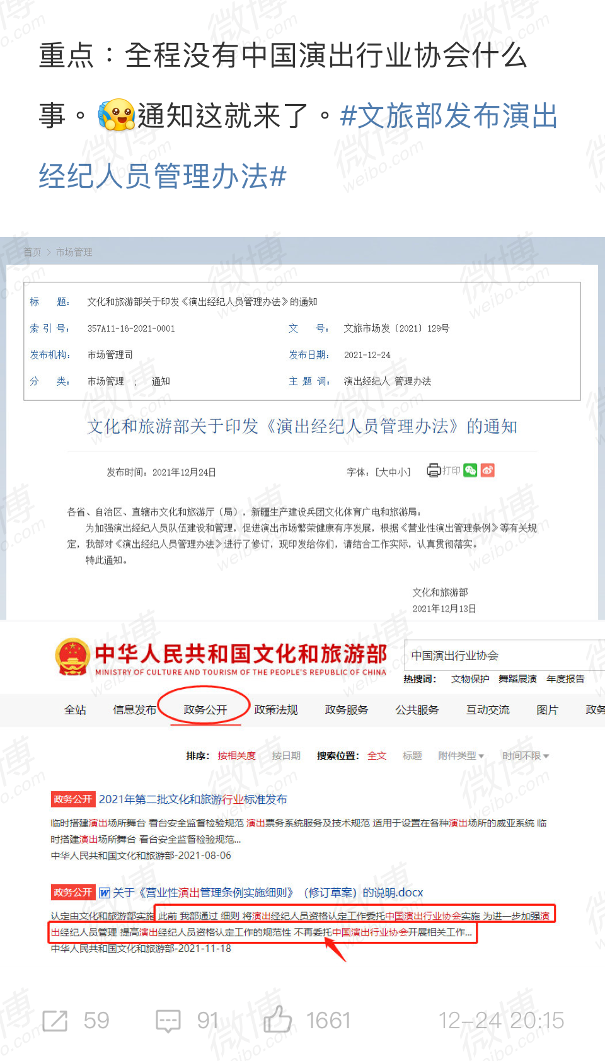Click 发布时间：2021年12月24日 text
605x1061 pixels.
[x=161, y=472]
